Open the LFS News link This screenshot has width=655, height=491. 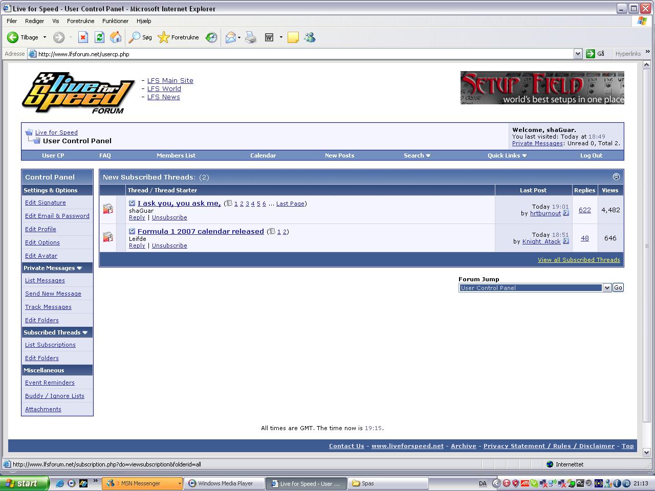[164, 97]
